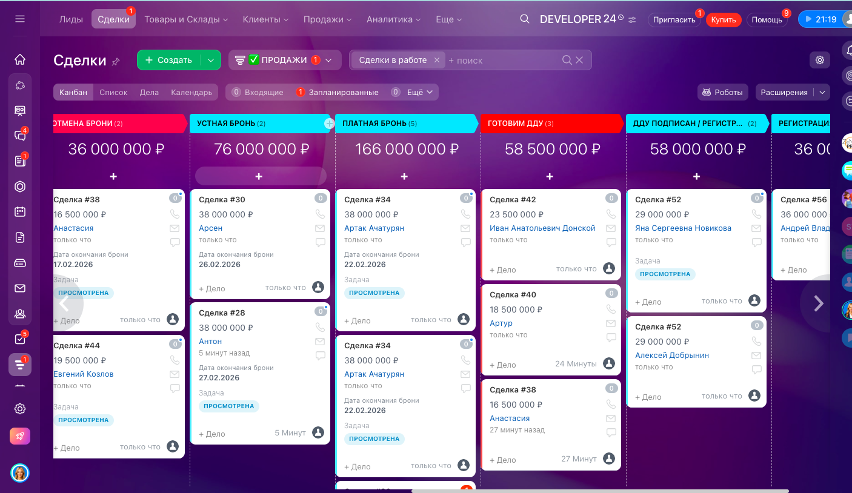Image resolution: width=852 pixels, height=493 pixels.
Task: Toggle the Входящие counter filter
Action: point(258,92)
